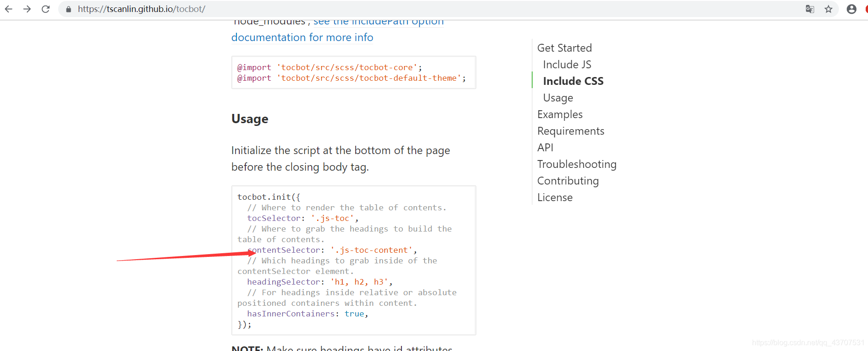
Task: Click the contentSelector '.js-toc-content' line
Action: click(x=332, y=250)
